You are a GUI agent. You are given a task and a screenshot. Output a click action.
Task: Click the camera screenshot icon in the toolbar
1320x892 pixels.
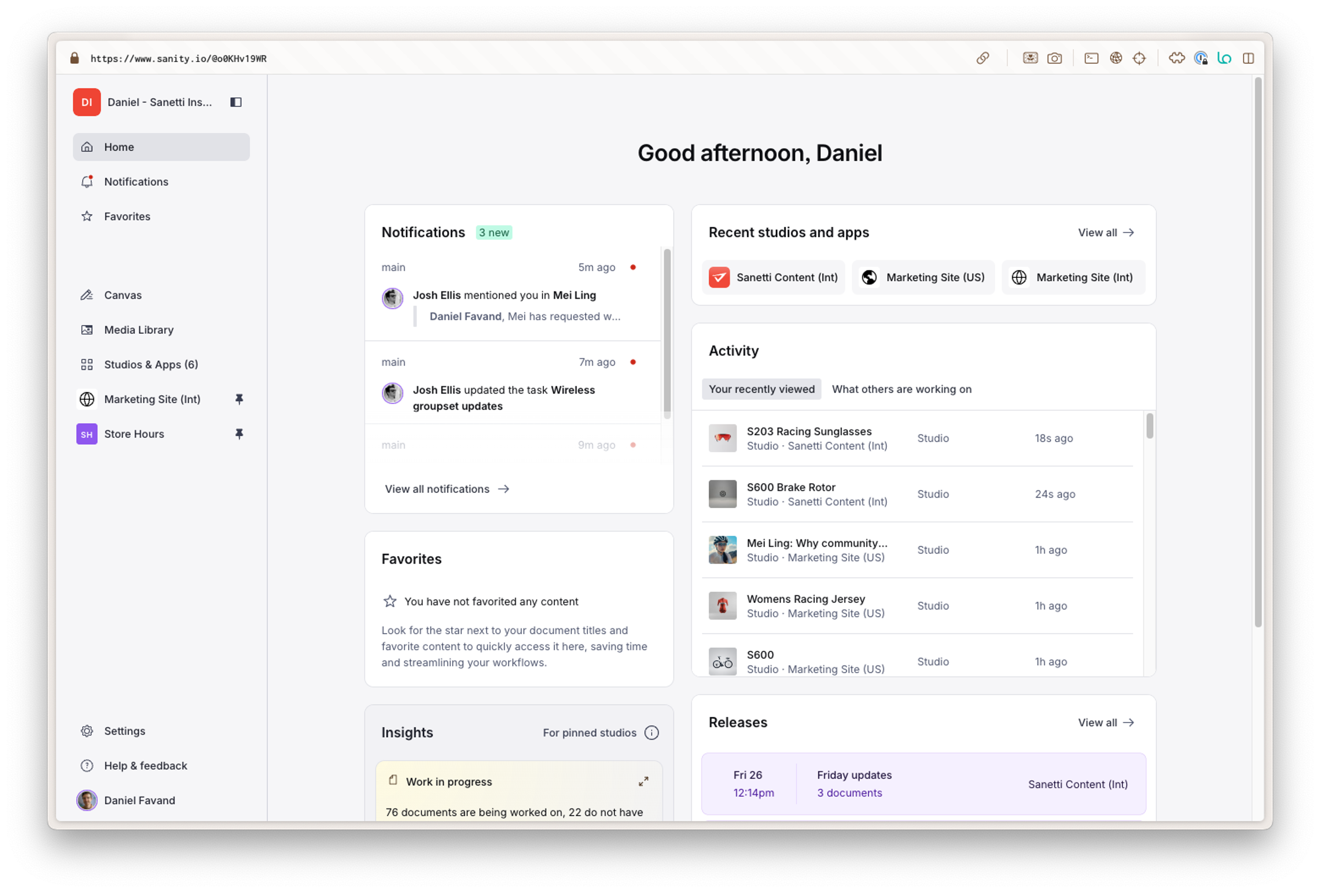[x=1054, y=58]
